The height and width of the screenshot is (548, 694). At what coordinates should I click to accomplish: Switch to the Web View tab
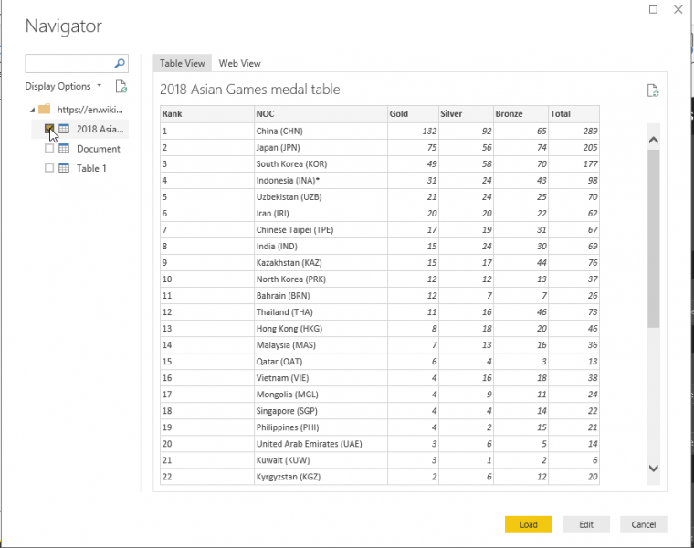click(x=239, y=63)
